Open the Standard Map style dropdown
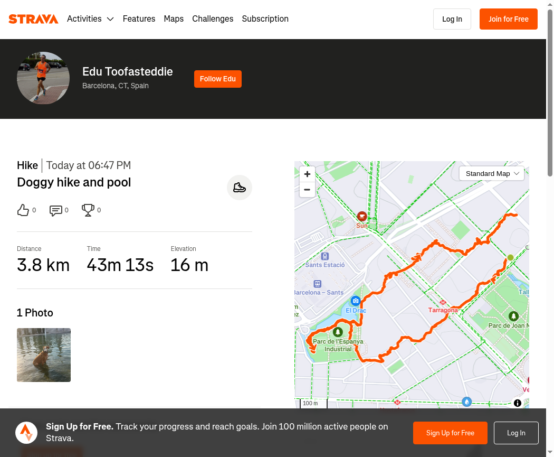The height and width of the screenshot is (457, 554). 492,174
